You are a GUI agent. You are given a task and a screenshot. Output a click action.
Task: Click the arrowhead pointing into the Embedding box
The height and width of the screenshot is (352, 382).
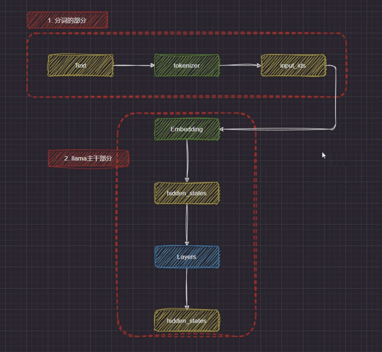point(222,129)
